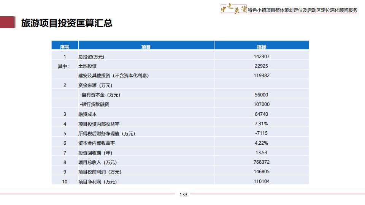Click the value 64740
This screenshot has width=365, height=205.
(x=261, y=114)
